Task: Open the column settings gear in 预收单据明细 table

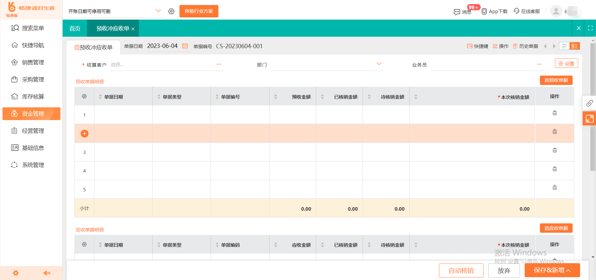Action: tap(84, 96)
